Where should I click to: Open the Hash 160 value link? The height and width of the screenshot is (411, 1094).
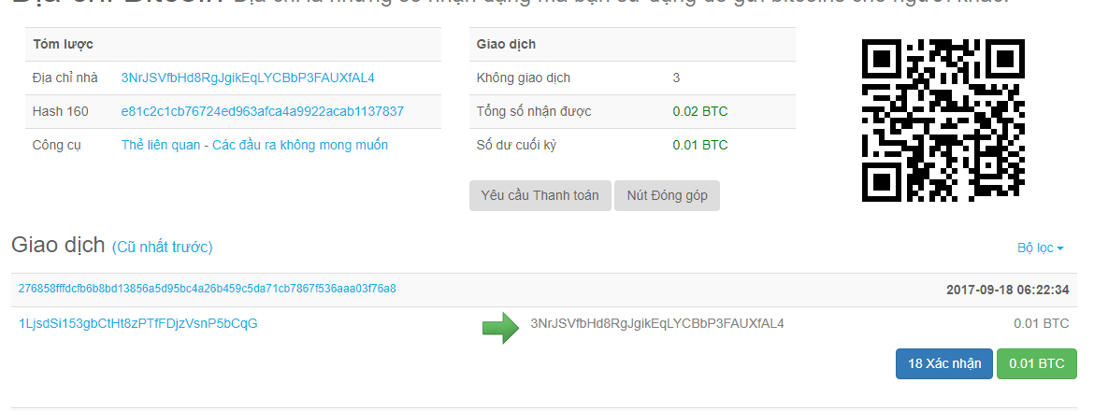(263, 111)
